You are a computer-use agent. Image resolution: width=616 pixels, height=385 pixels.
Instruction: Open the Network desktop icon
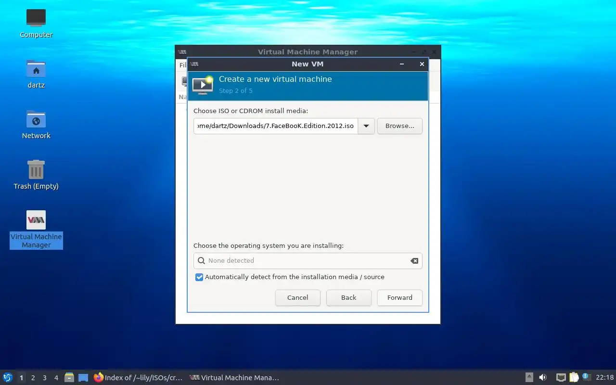click(36, 124)
